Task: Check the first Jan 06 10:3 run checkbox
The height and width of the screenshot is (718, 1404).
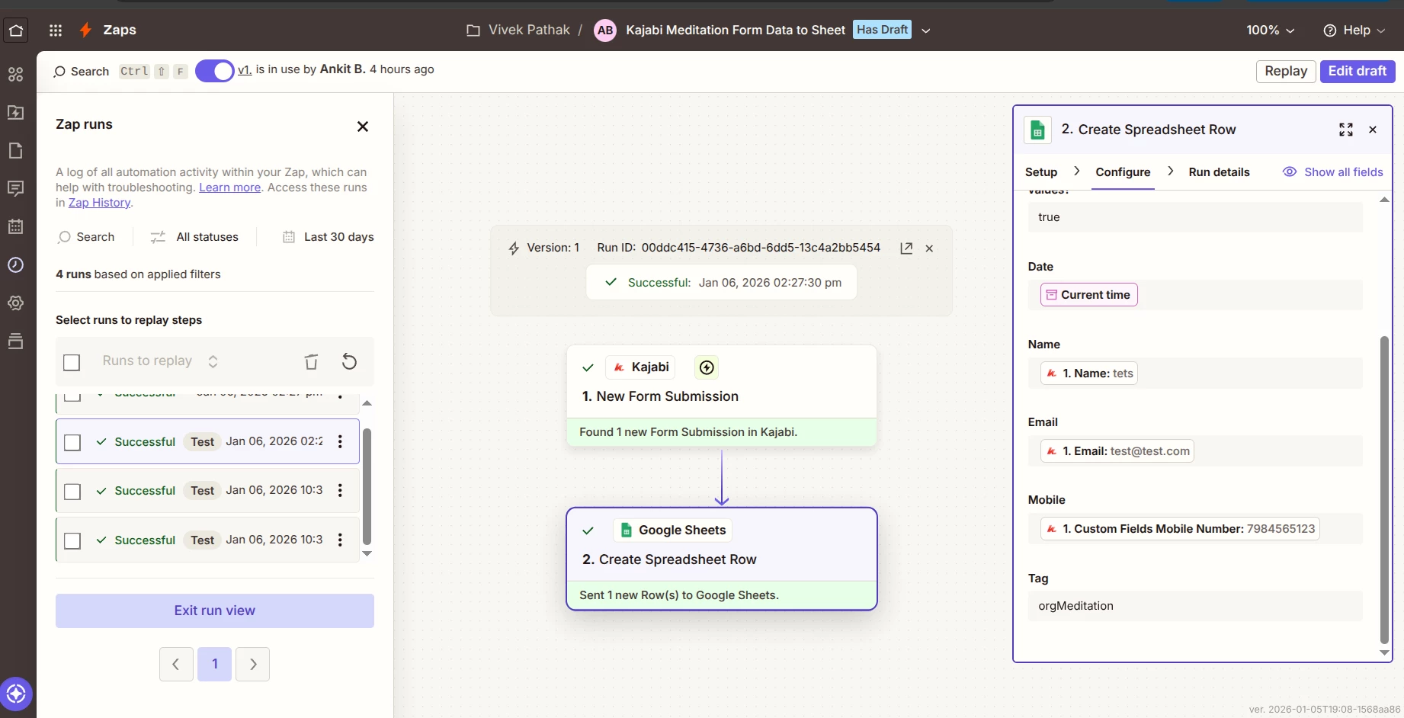Action: click(x=72, y=492)
